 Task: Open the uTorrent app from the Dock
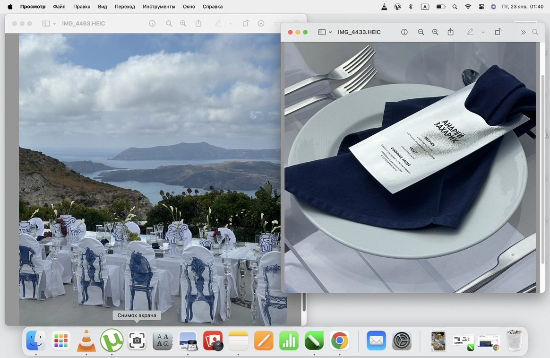tap(112, 340)
